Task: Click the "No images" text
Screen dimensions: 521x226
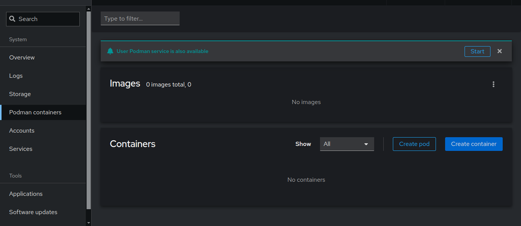Action: tap(306, 102)
